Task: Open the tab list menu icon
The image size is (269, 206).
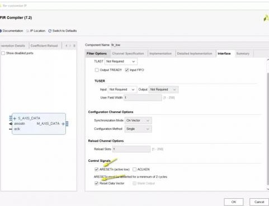Action: click(x=74, y=46)
